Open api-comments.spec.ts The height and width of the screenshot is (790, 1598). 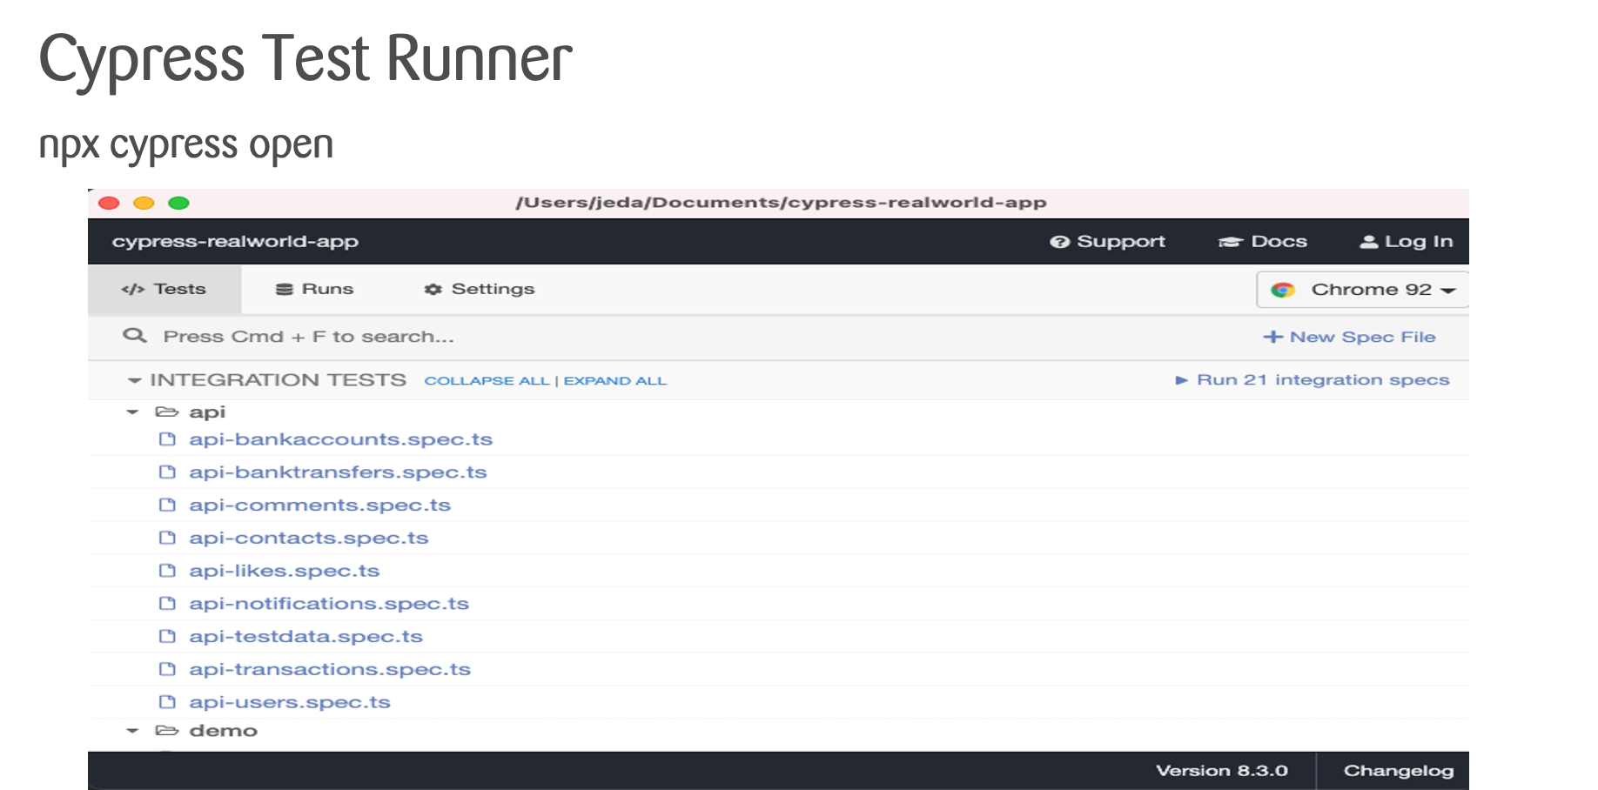[319, 505]
